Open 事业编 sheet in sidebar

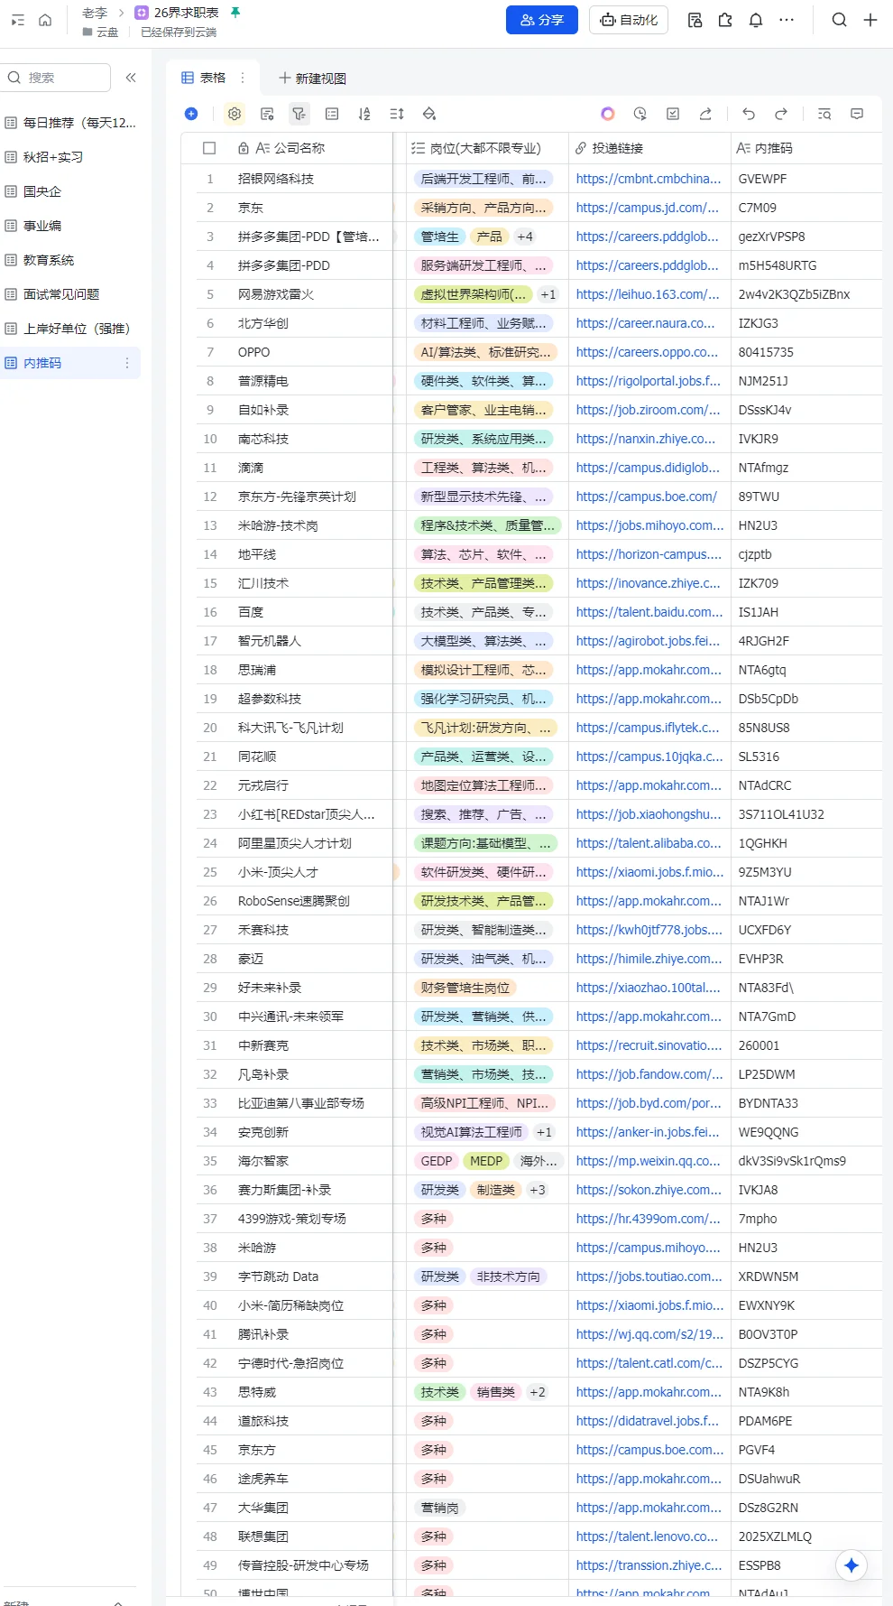[x=70, y=226]
